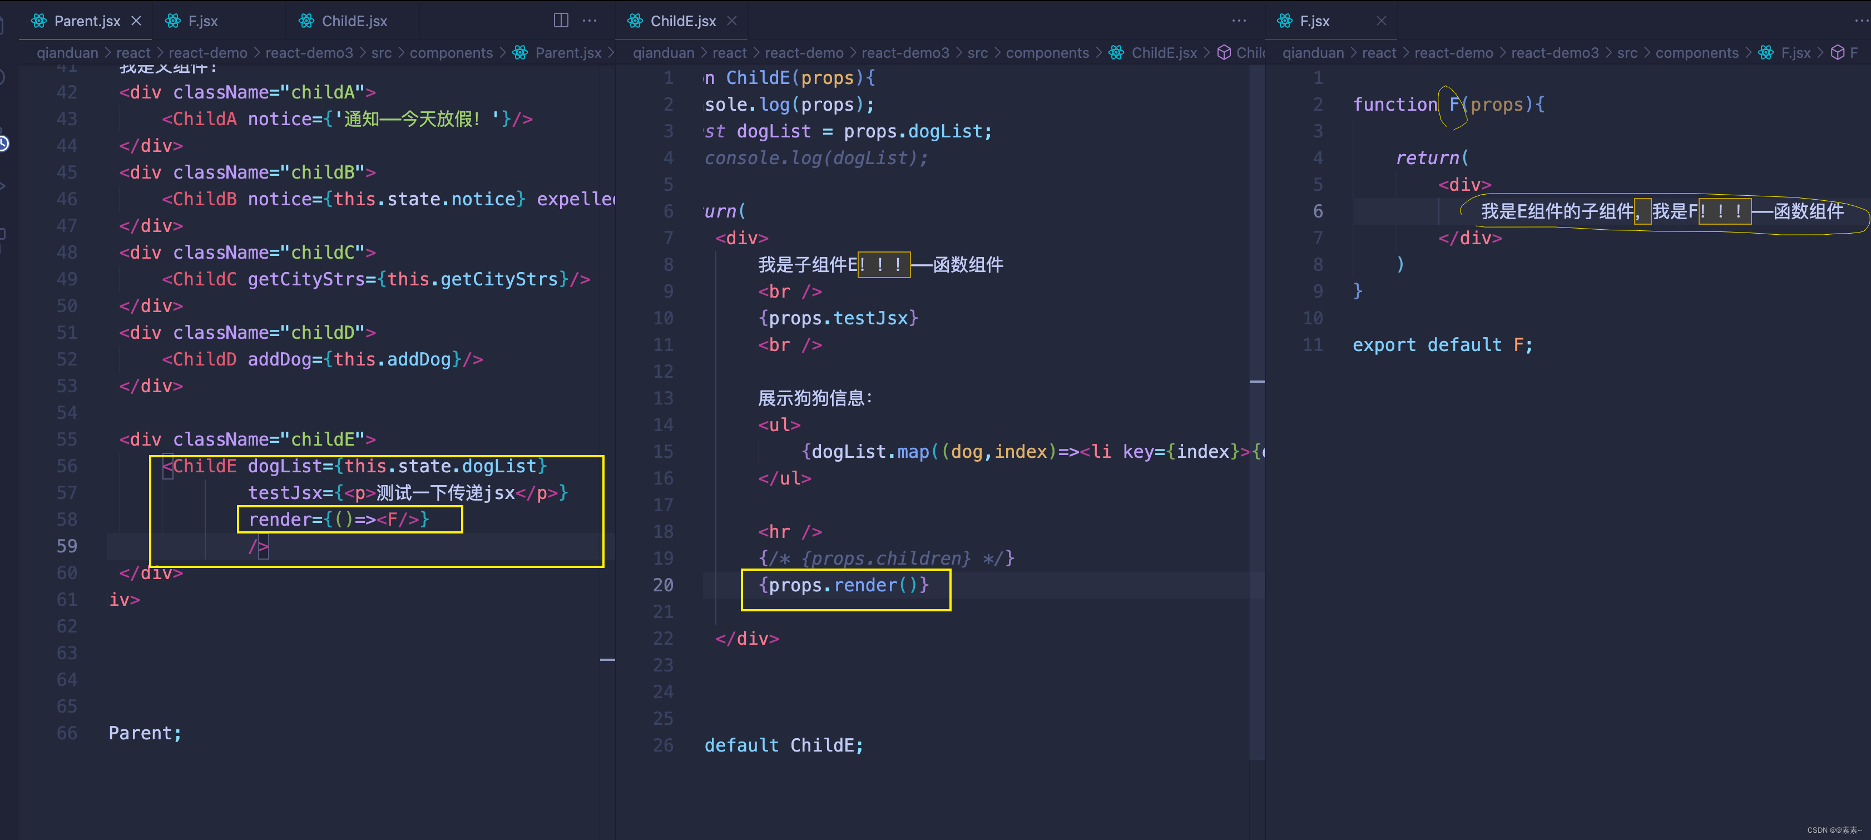
Task: Click ChildD addDog line in Parent.jsx
Action: [323, 359]
